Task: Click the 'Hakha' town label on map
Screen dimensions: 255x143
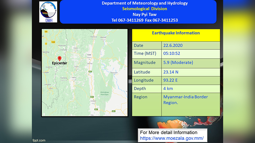Action: (x=74, y=78)
